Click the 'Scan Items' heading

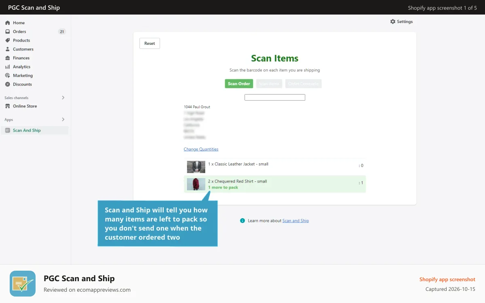tap(275, 58)
